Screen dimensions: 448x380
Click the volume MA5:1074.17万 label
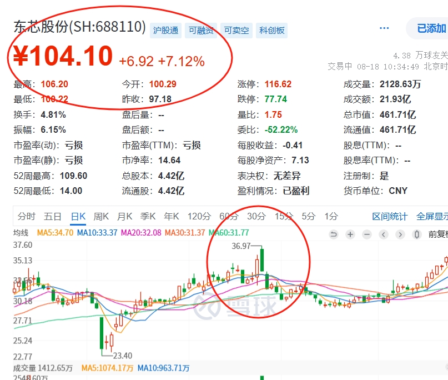pyautogui.click(x=108, y=368)
